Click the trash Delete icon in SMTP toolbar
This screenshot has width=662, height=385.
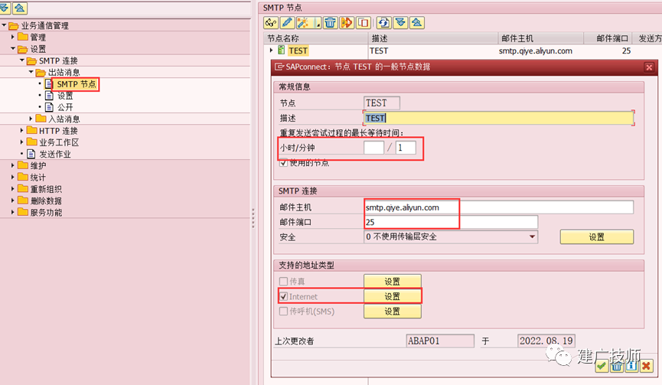point(330,23)
